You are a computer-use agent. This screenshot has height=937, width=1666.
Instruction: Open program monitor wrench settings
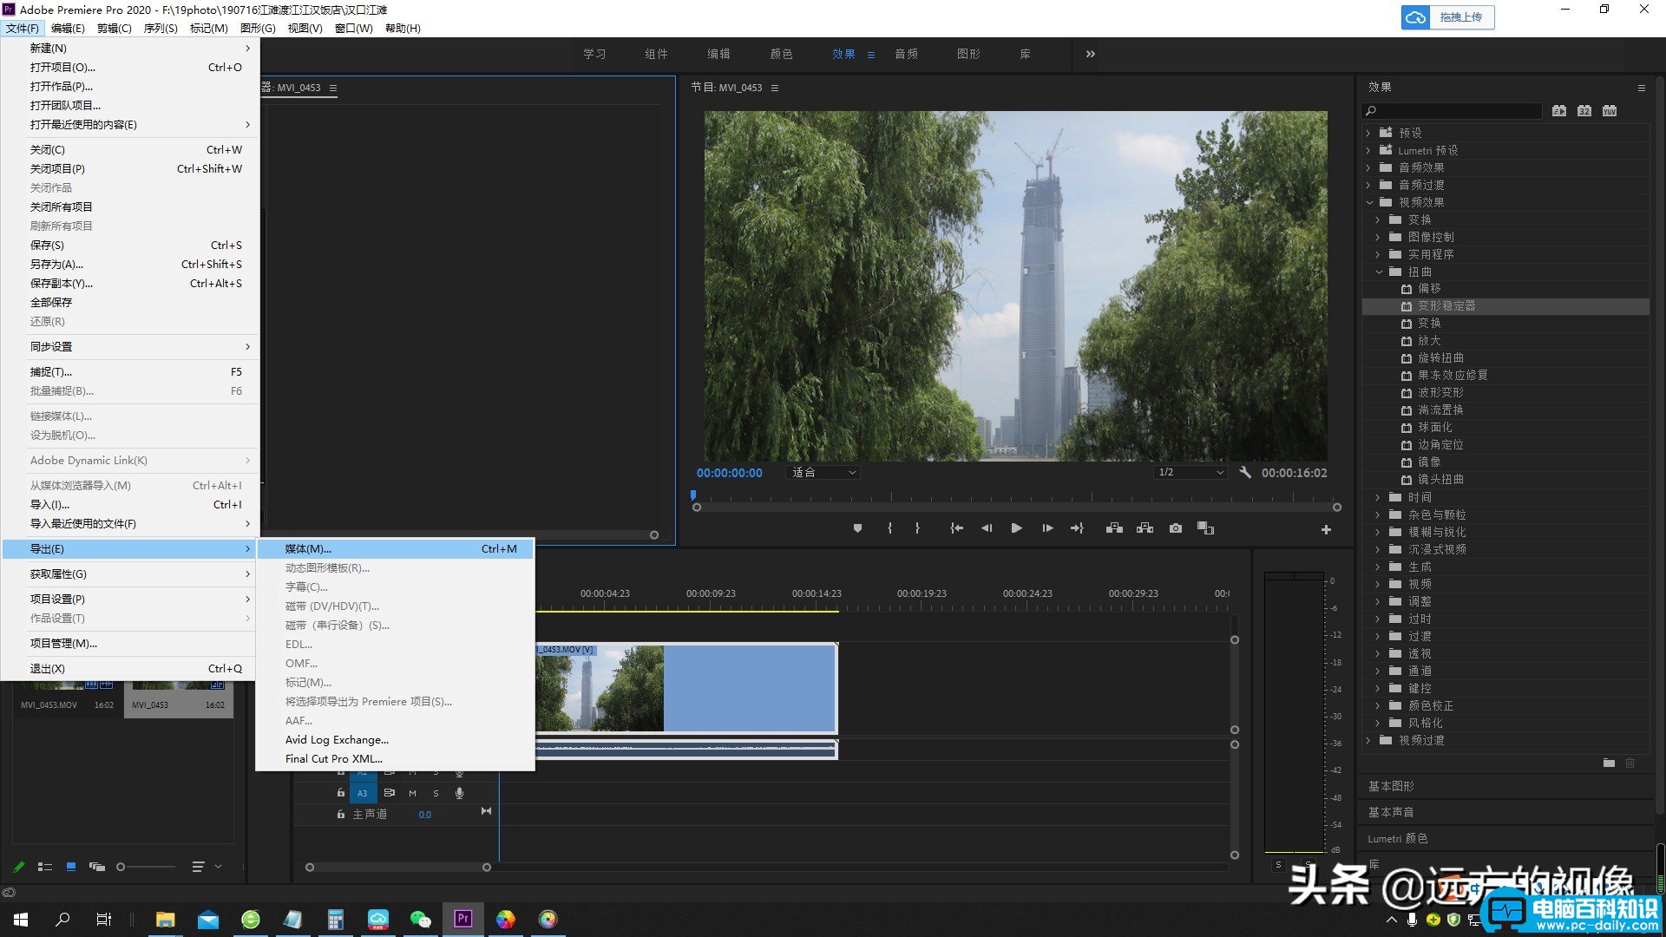[x=1245, y=473]
